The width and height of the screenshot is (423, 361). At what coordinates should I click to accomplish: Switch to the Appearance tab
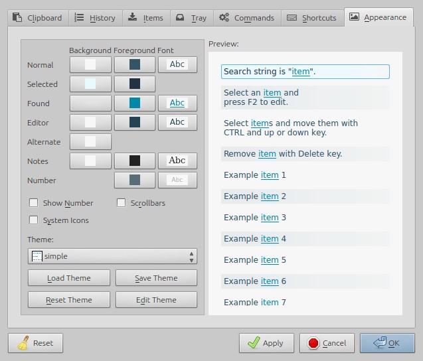coord(378,17)
